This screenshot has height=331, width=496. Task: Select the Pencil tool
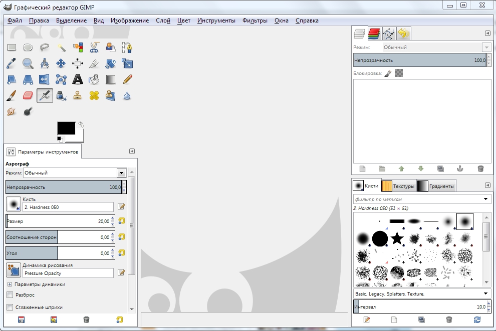[x=127, y=79]
